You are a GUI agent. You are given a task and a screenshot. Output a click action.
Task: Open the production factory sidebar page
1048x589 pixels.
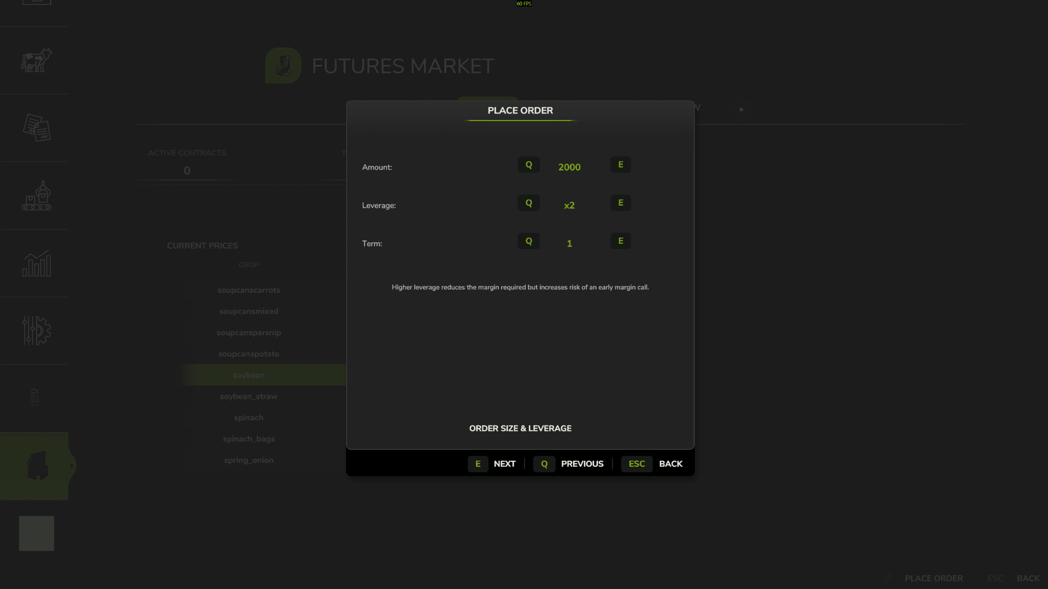pos(37,195)
